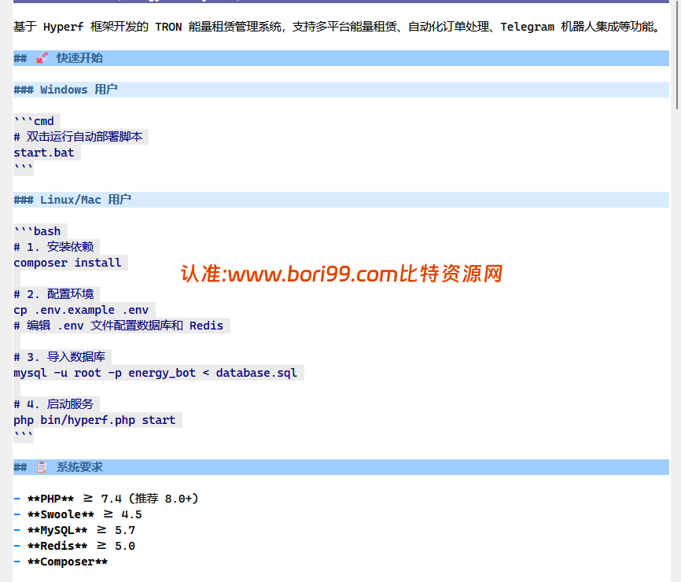The height and width of the screenshot is (582, 681).
Task: Click the 'cp .env.example .env' line
Action: point(81,310)
